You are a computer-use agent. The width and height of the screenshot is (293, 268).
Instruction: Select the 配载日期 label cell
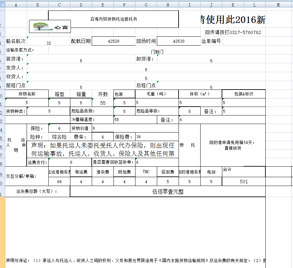click(81, 41)
